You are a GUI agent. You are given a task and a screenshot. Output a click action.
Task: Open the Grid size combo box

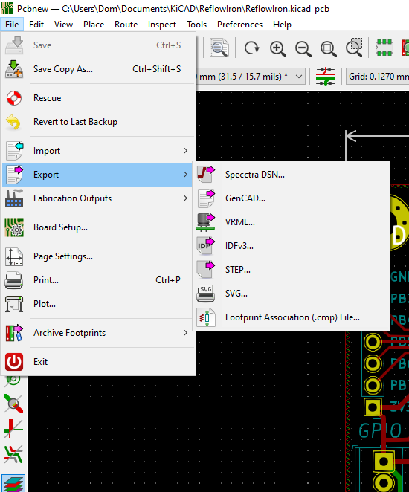point(378,77)
